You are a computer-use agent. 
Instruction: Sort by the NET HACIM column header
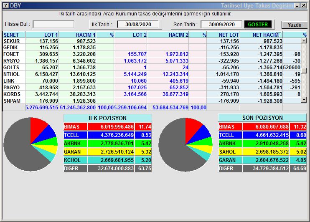(261, 35)
